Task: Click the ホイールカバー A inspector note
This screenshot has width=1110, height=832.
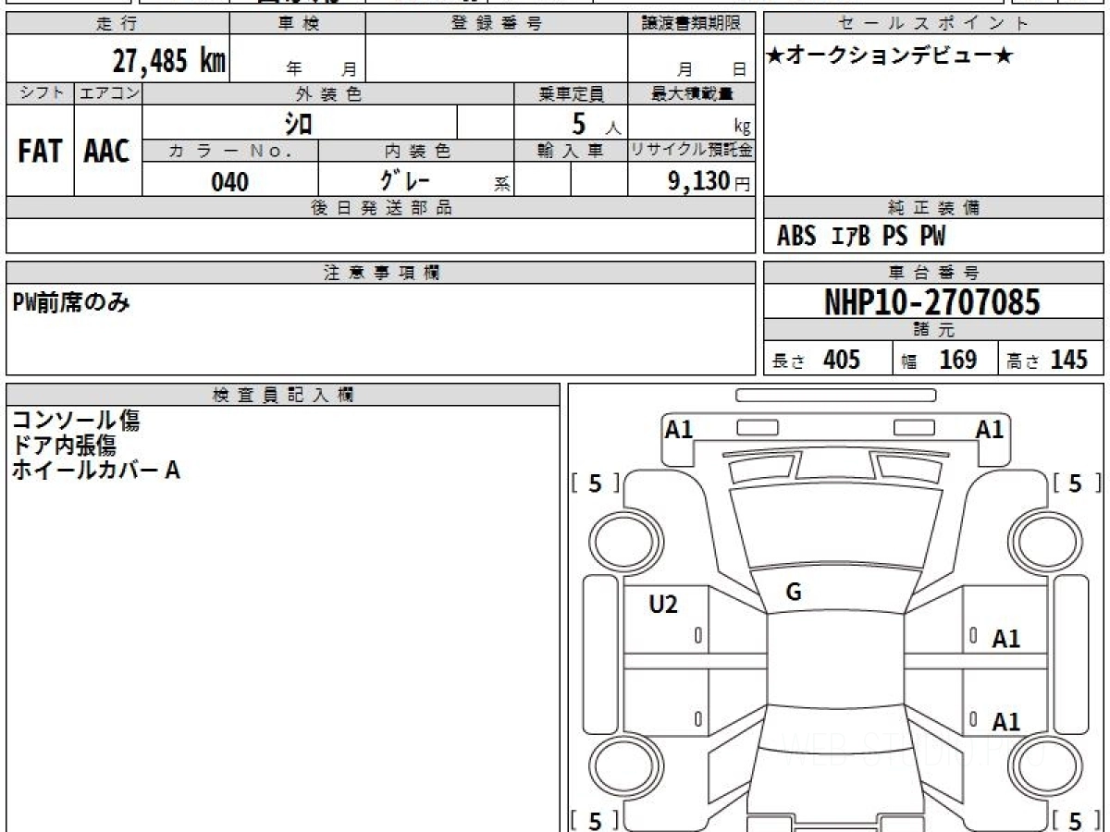Action: click(x=95, y=471)
